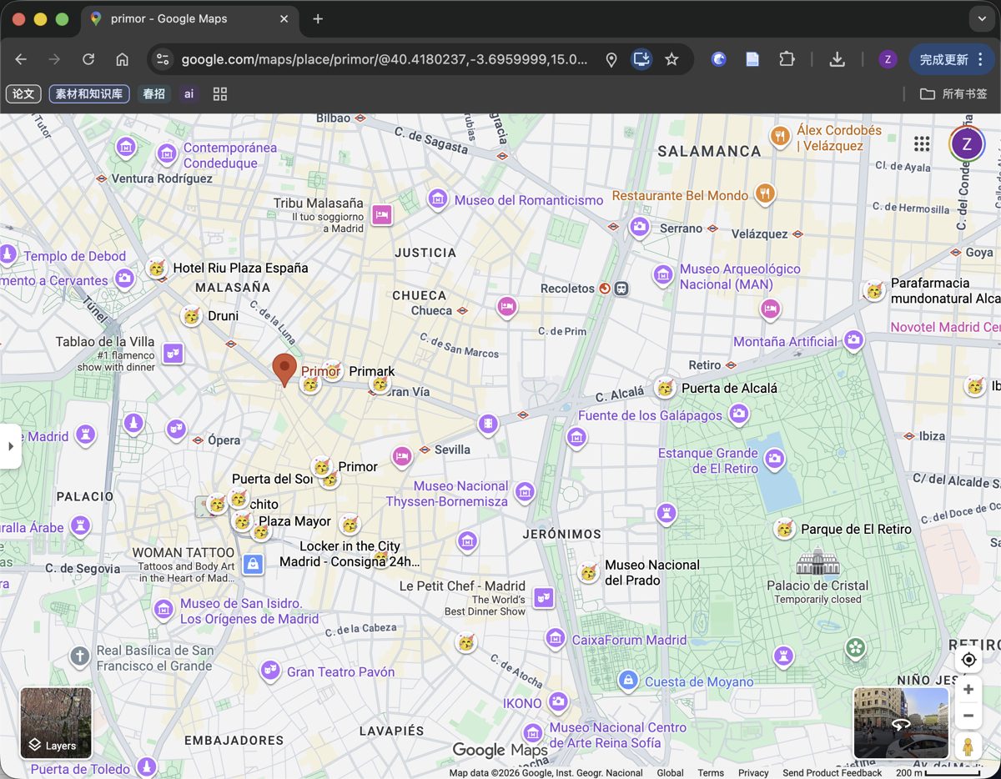Screen dimensions: 1001x779
Task: Open the ai bookmark
Action: [189, 94]
